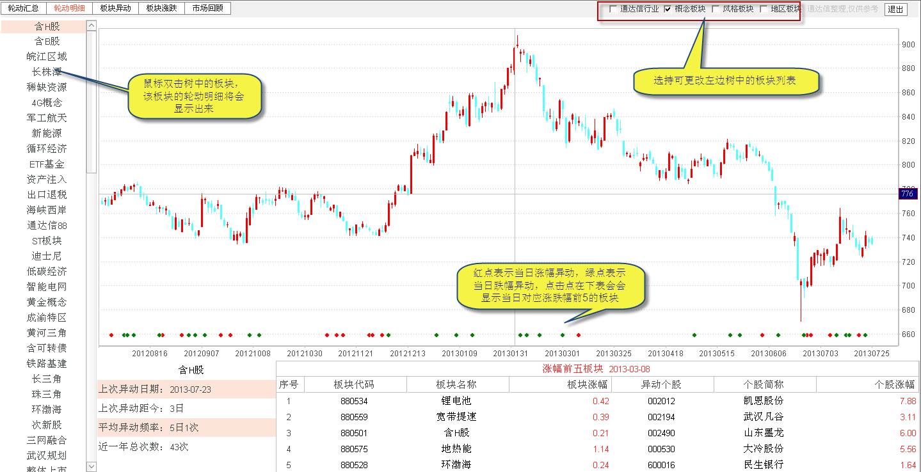Select 军工航天 in the sector list
The width and height of the screenshot is (921, 472).
coord(47,118)
